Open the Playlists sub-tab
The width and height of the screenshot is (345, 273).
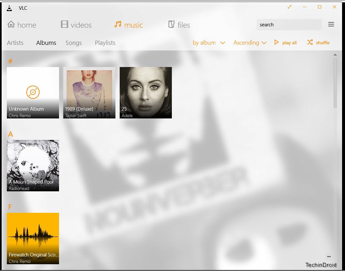(x=105, y=43)
